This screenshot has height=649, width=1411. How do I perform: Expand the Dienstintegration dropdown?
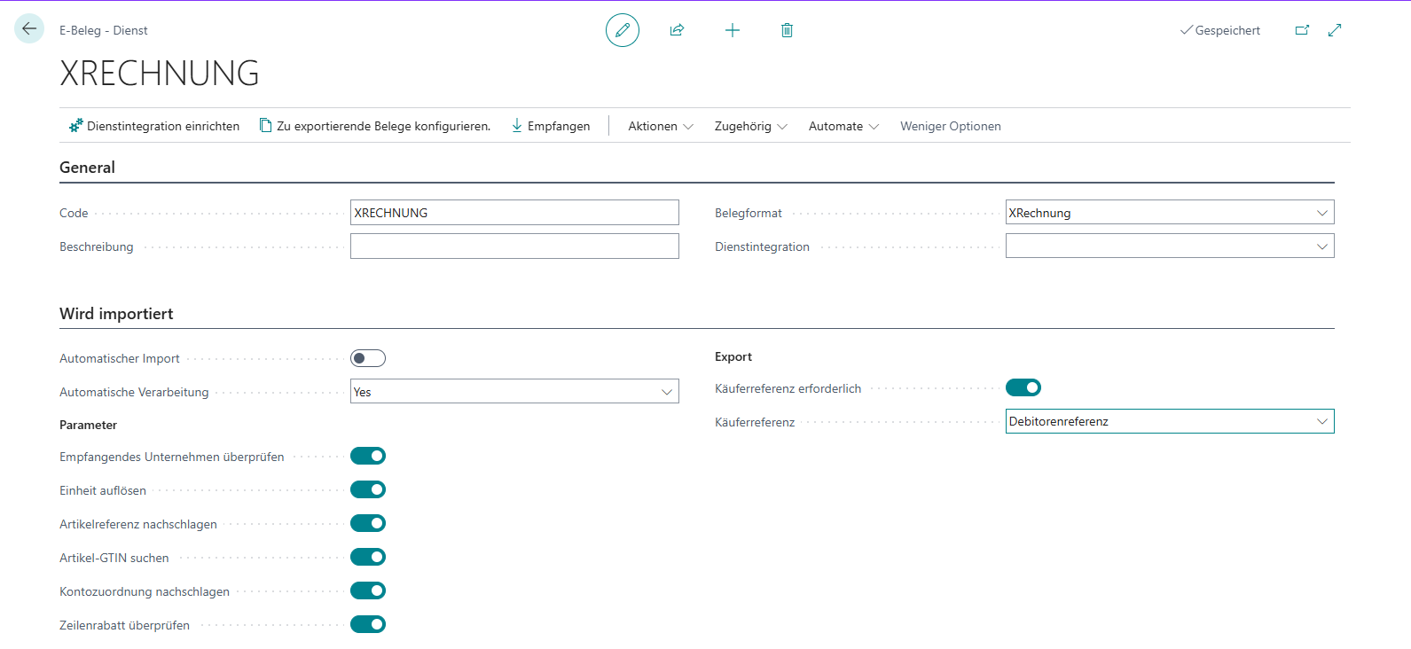1169,246
